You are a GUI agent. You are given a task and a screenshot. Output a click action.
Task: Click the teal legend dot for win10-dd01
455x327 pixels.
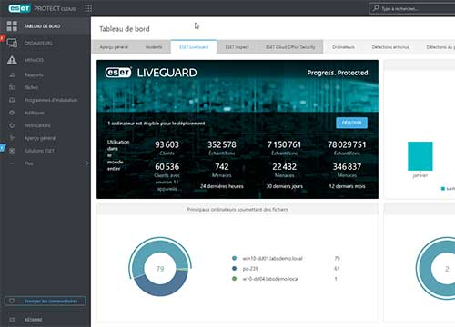coord(234,258)
